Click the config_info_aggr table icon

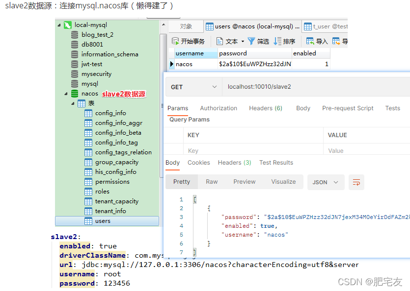coord(88,123)
